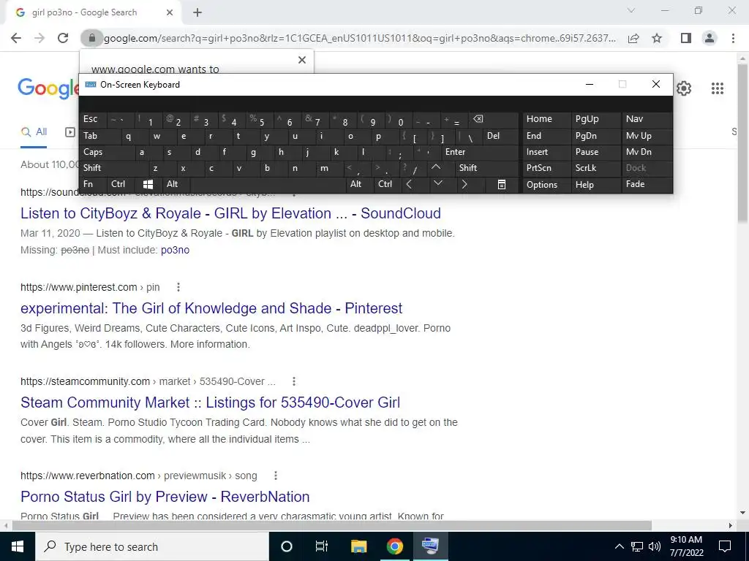
Task: Tap the Windows logo key on On-Screen Keyboard
Action: 148,184
